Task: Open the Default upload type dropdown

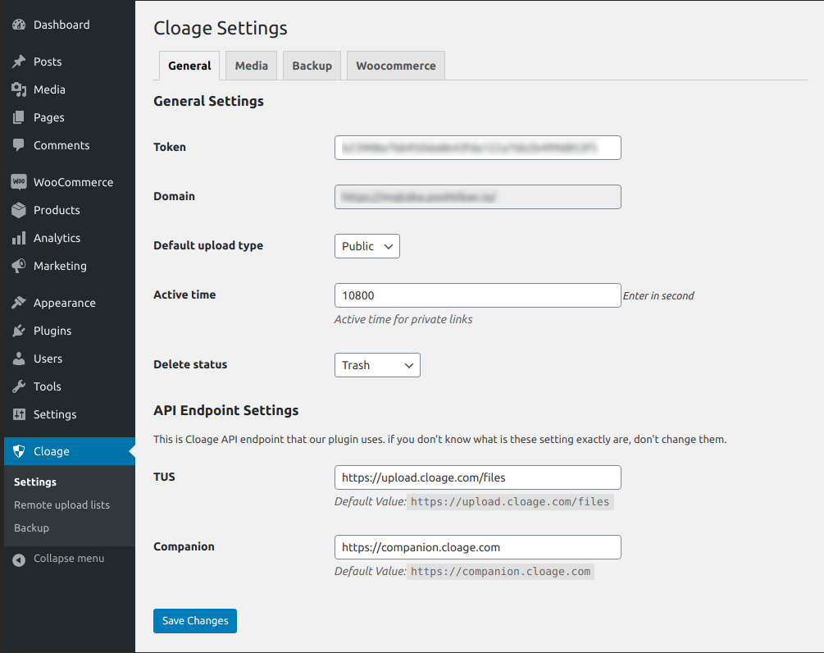Action: pos(366,246)
